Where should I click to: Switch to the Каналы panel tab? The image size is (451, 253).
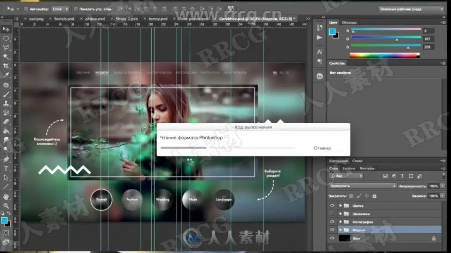[x=349, y=168]
